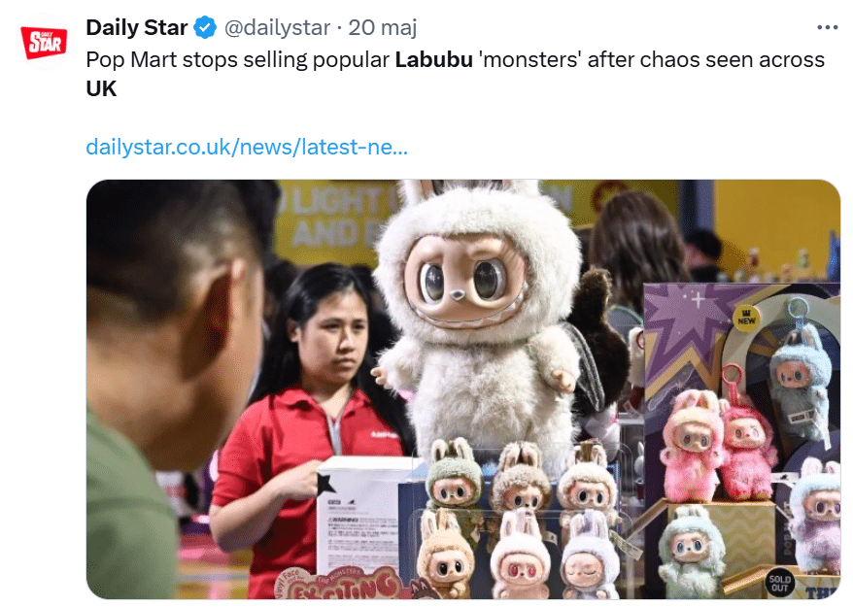The image size is (853, 607).
Task: Click the bold "UK" word in tweet
Action: [101, 88]
